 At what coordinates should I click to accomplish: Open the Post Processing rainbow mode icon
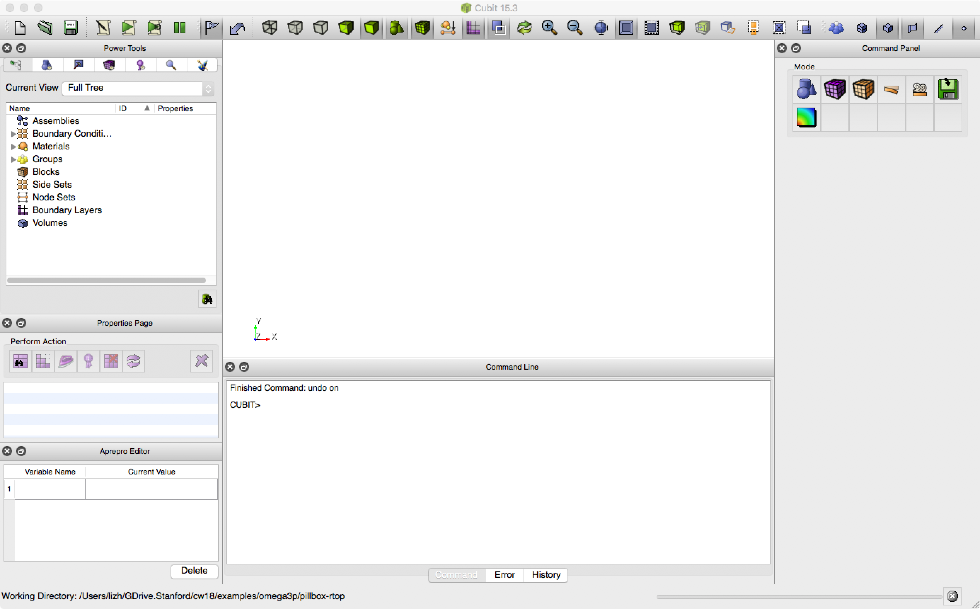click(807, 118)
